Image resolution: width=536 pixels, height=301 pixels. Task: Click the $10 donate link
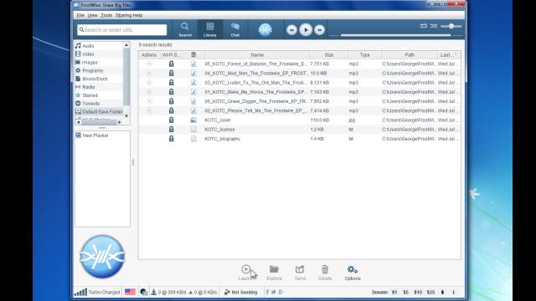click(x=418, y=293)
